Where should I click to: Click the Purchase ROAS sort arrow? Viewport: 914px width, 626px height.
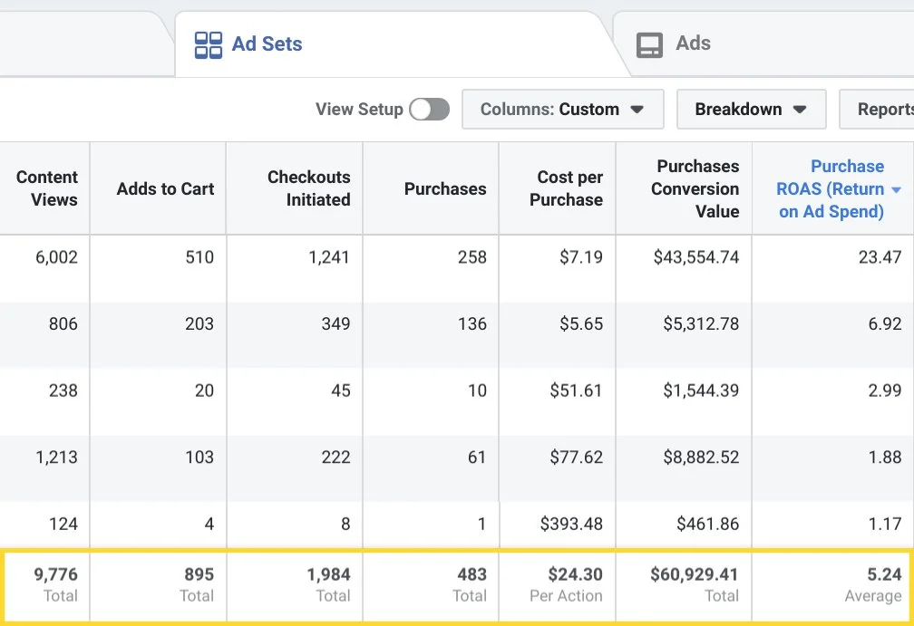897,189
